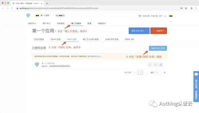Viewport: 199px width, 113px height.
Task: Select the 第三方登录 tab
Action: pyautogui.click(x=76, y=23)
